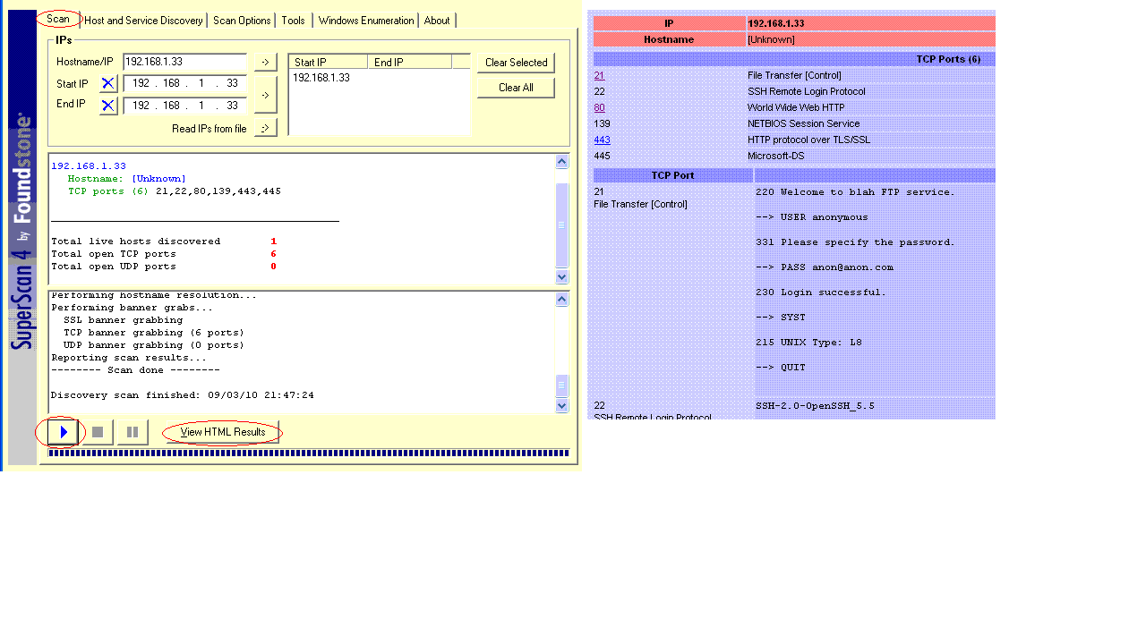Screen dimensions: 1146x644
Task: Click port 22 row in TCP Ports list
Action: point(794,91)
